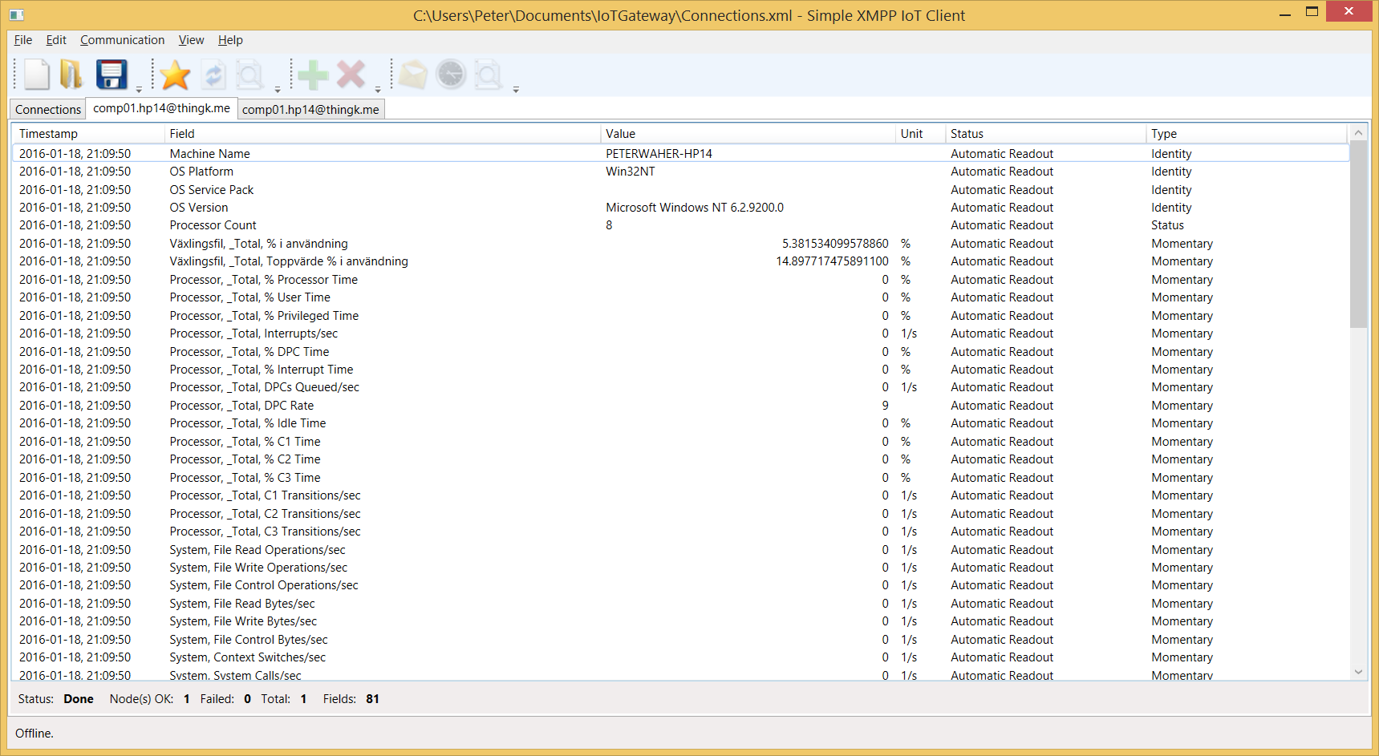The image size is (1379, 756).
Task: Select the OS Platform row
Action: click(x=680, y=172)
